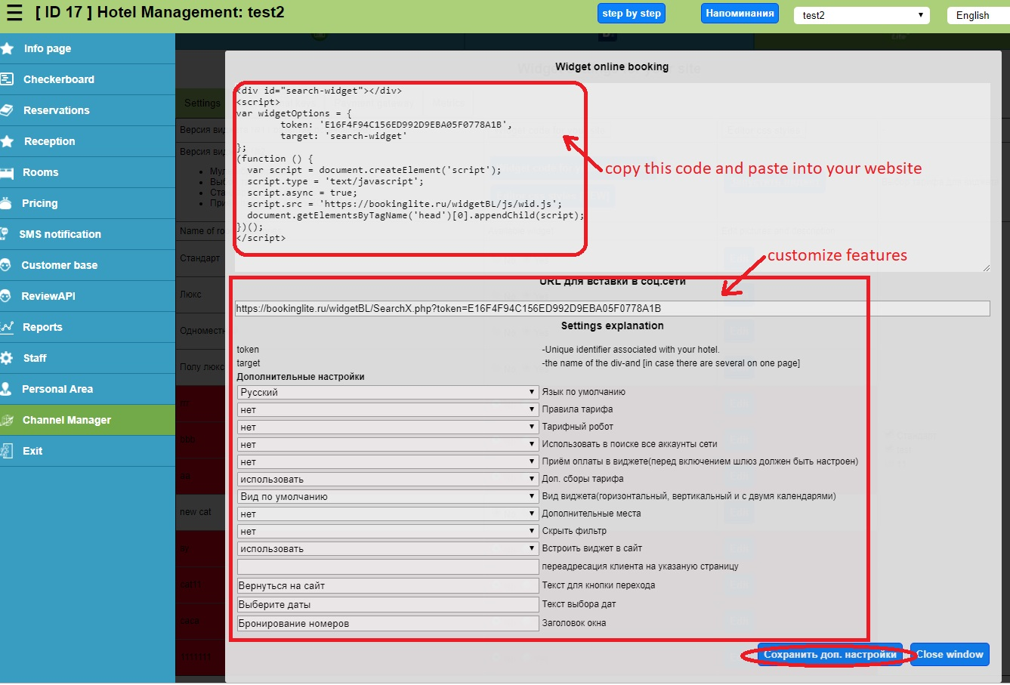Open the Скрыть фильтр dropdown
Viewport: 1010px width, 685px height.
click(x=388, y=531)
